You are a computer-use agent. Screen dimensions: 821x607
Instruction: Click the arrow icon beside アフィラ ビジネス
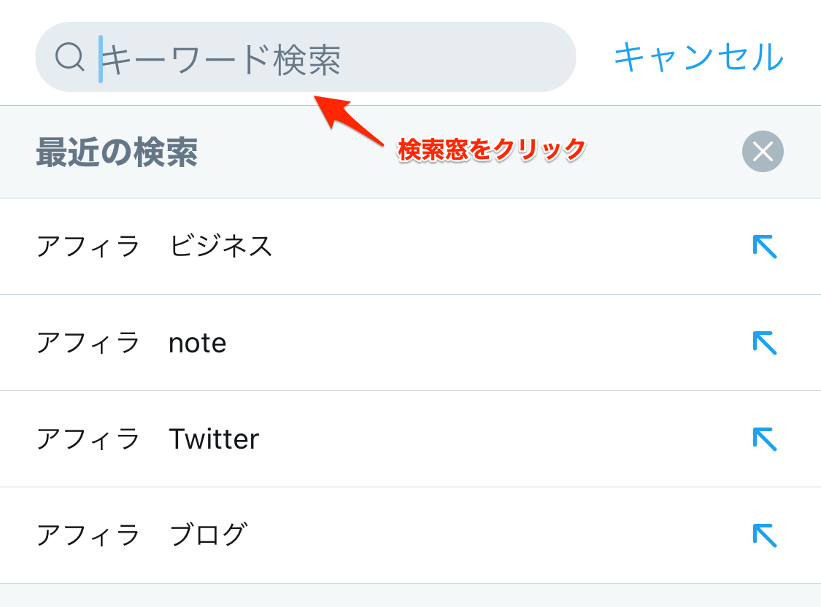coord(764,247)
